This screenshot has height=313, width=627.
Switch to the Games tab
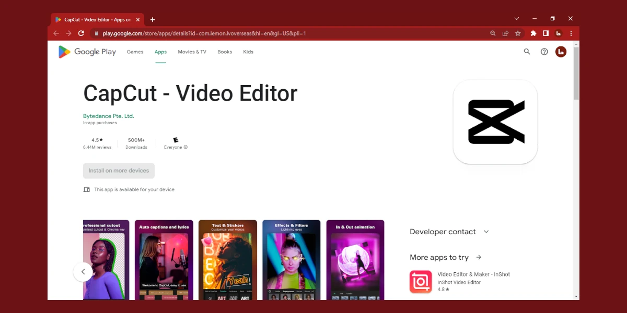(135, 52)
